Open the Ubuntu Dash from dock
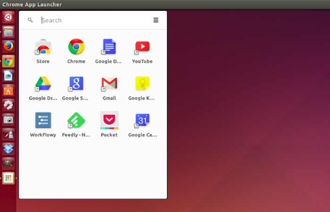 (8, 17)
